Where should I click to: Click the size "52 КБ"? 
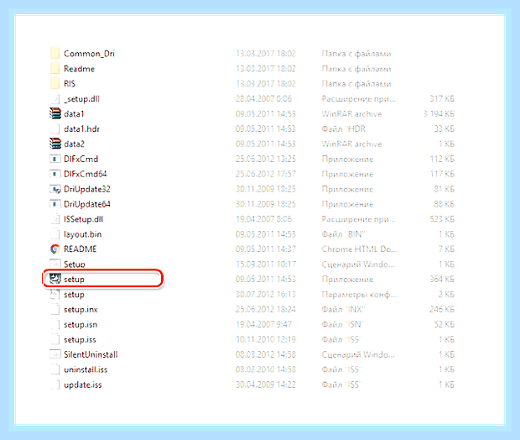444,324
